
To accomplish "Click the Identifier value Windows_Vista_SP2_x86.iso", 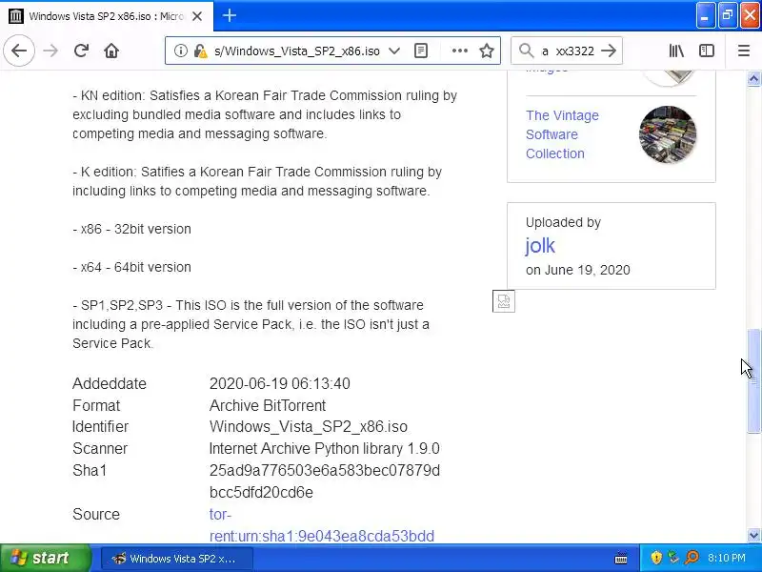I will [308, 426].
